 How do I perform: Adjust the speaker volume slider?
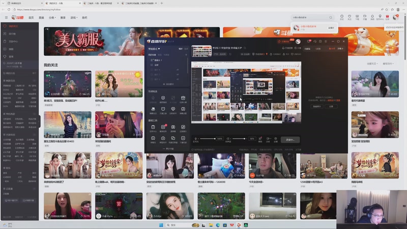click(239, 138)
